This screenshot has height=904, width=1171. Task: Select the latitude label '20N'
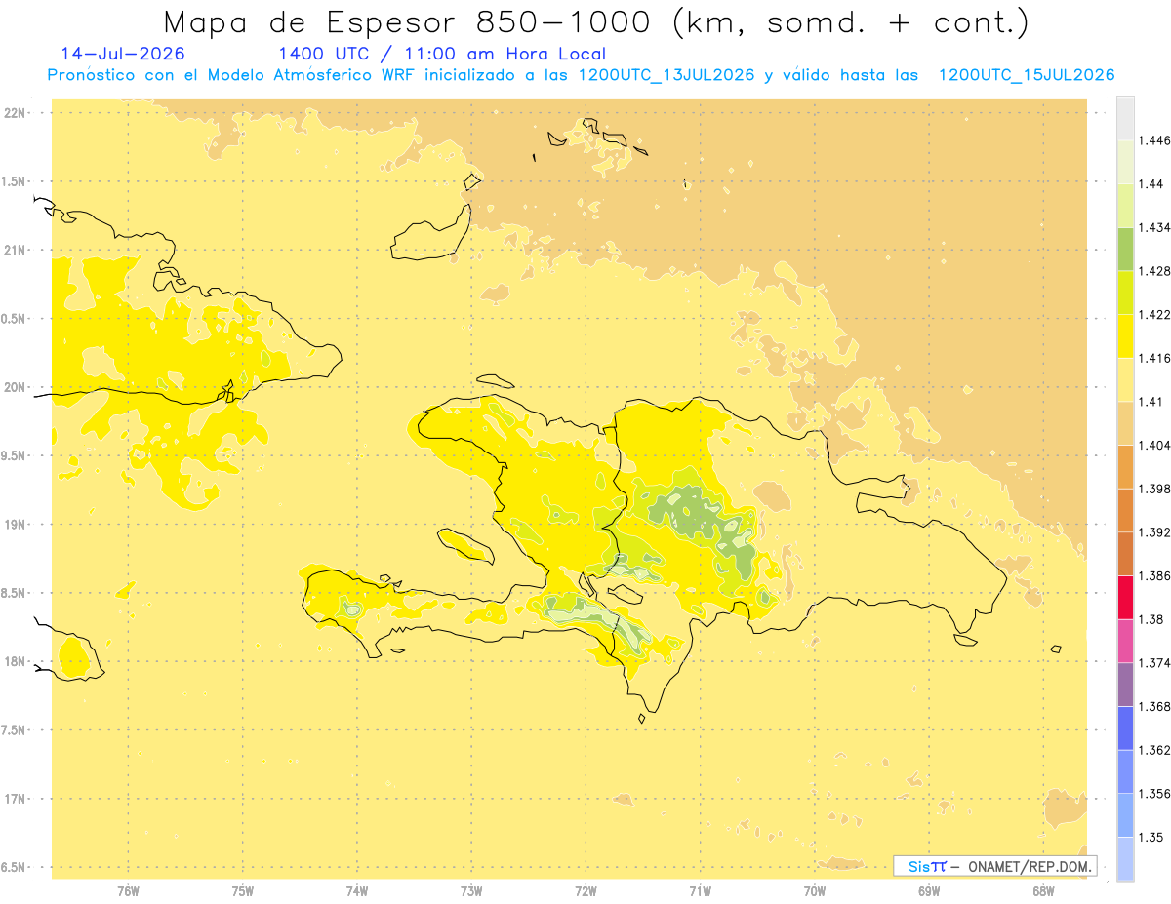coord(15,387)
